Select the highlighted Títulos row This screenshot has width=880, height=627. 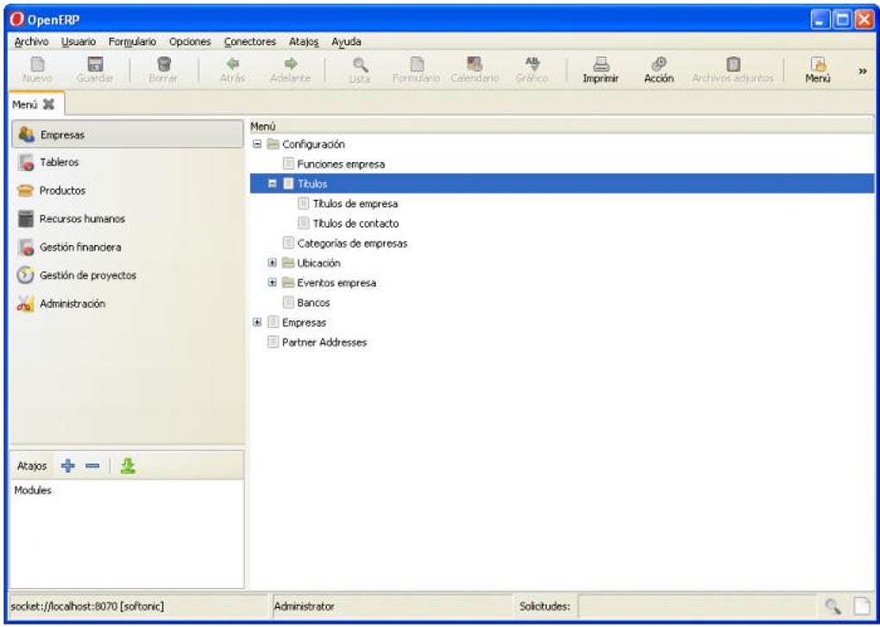tap(563, 184)
